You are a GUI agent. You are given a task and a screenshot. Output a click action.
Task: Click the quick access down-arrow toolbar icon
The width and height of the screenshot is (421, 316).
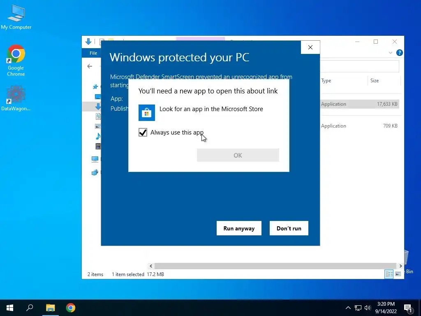tap(88, 42)
